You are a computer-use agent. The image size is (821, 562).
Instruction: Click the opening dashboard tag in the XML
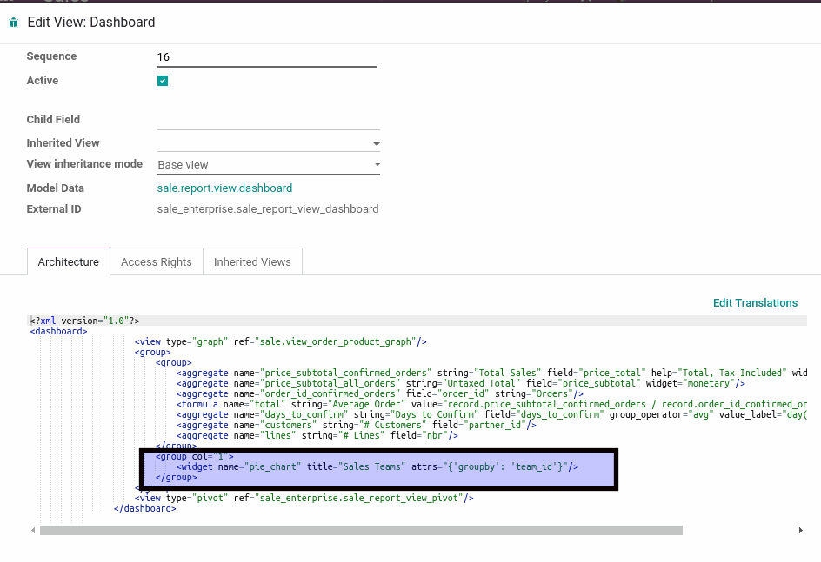[57, 331]
